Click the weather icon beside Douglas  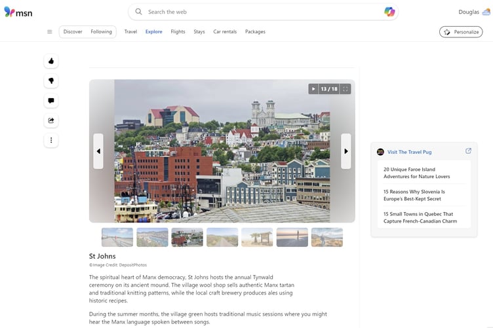click(x=486, y=12)
